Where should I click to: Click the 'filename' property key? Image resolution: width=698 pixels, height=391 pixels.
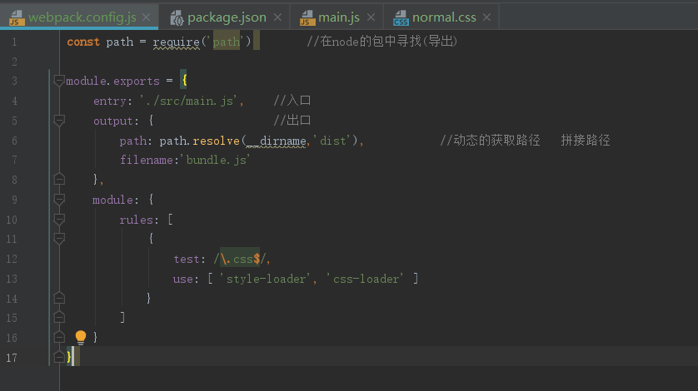click(146, 160)
